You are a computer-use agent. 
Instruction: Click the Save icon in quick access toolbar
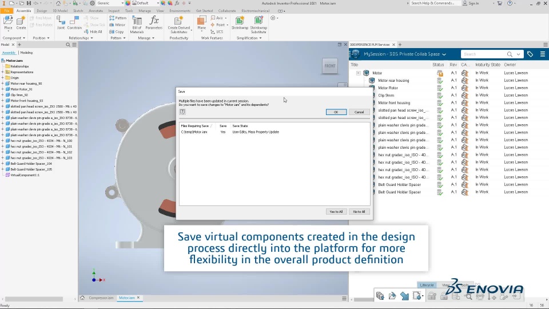(29, 3)
